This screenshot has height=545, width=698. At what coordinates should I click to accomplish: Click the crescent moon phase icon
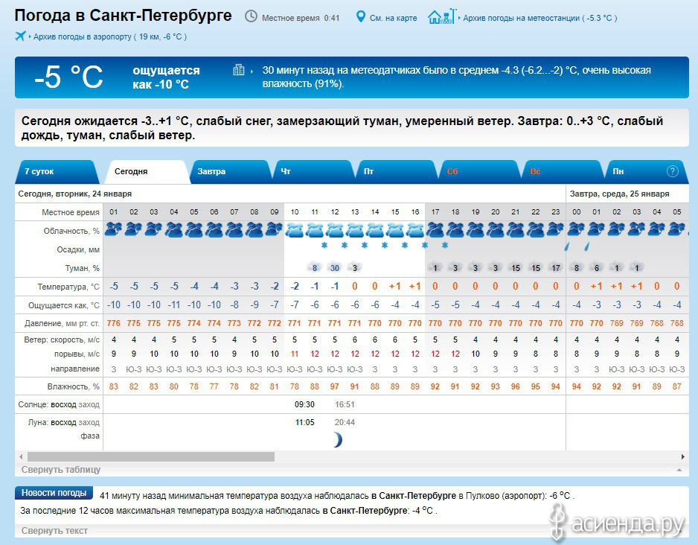pyautogui.click(x=338, y=440)
